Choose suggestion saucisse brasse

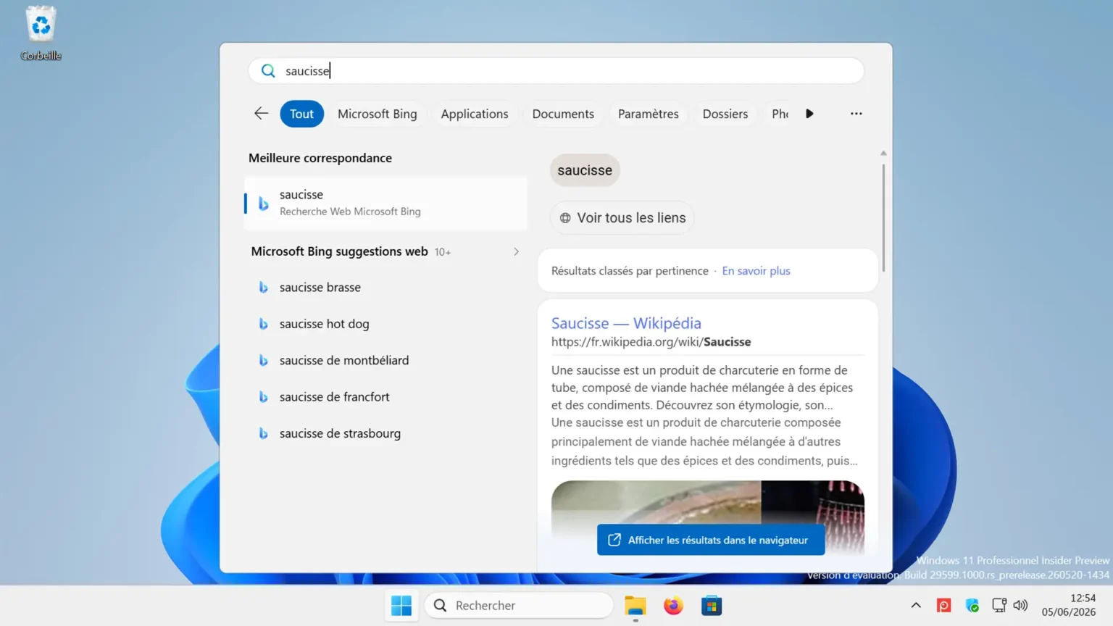(385, 288)
